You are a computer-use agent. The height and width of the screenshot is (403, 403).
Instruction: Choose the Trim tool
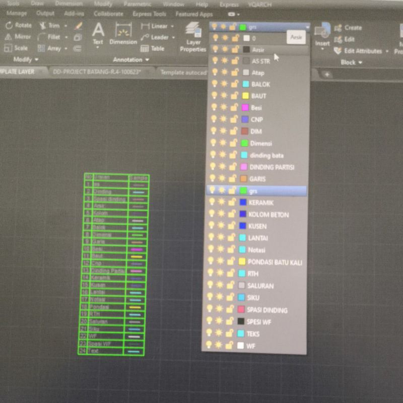[49, 26]
